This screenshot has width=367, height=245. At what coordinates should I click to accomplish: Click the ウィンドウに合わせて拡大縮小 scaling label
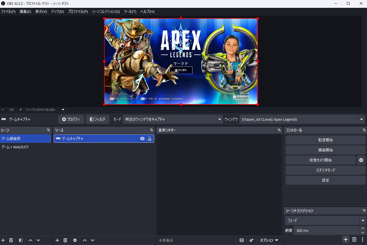(41, 110)
